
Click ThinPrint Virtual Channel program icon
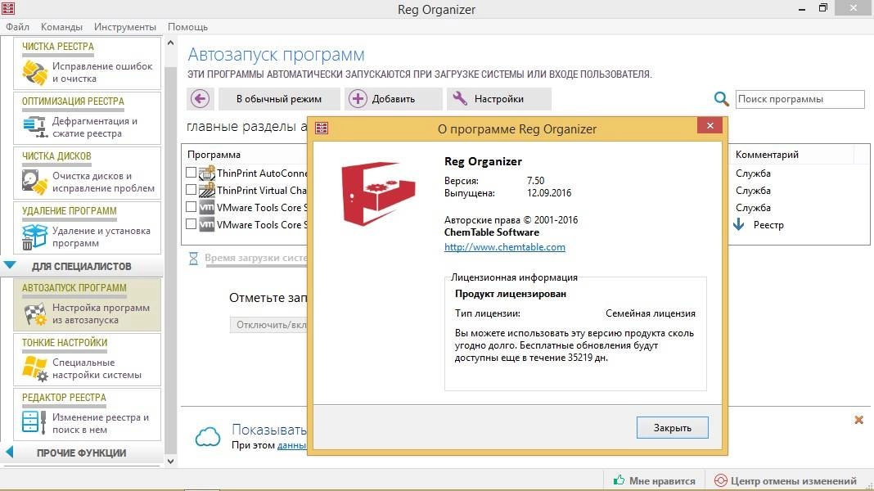coord(207,190)
